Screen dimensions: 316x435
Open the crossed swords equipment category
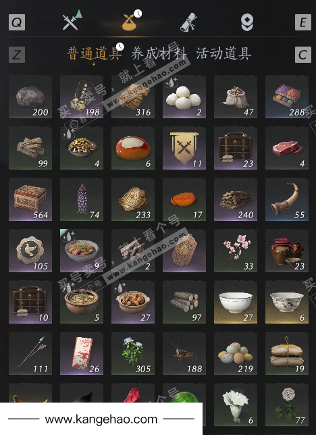(x=72, y=20)
